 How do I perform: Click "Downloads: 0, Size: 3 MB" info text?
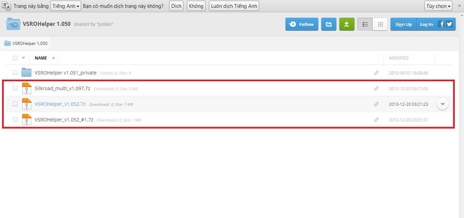pos(116,89)
